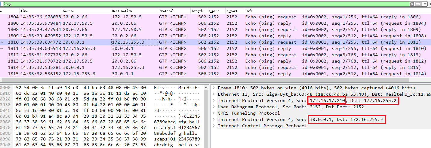Screen dimensions: 431x148
Task: Select packet 1815 in the packet list
Action: tap(215, 74)
